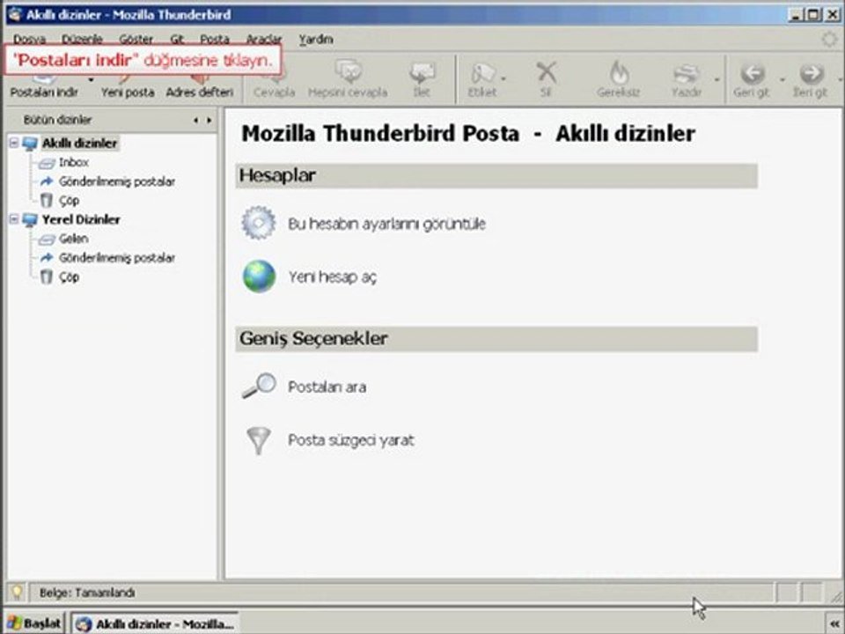
Task: Open the Başlat start button
Action: click(x=34, y=623)
